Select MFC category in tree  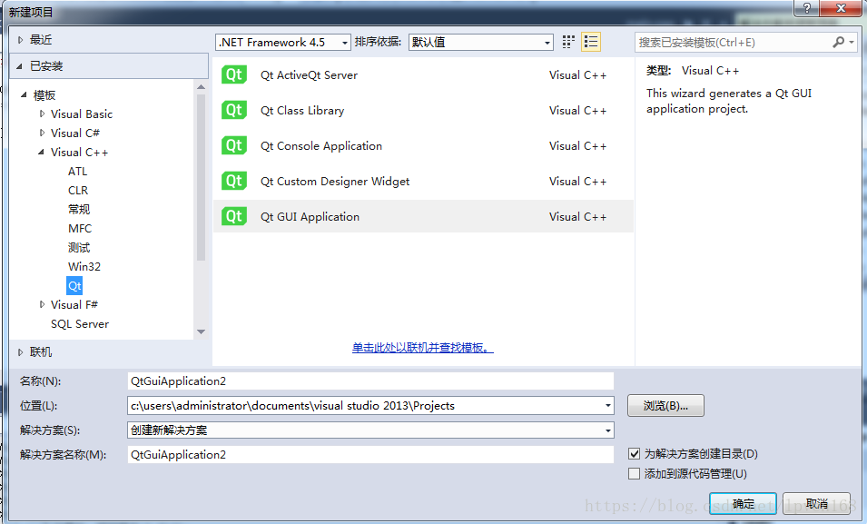click(80, 229)
